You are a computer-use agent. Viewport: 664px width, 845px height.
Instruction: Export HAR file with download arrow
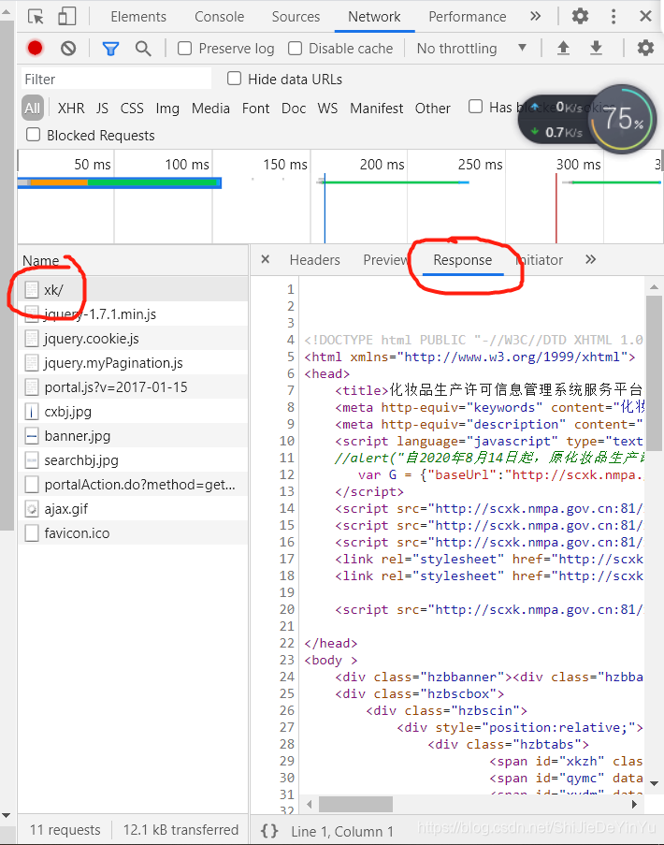click(x=596, y=49)
